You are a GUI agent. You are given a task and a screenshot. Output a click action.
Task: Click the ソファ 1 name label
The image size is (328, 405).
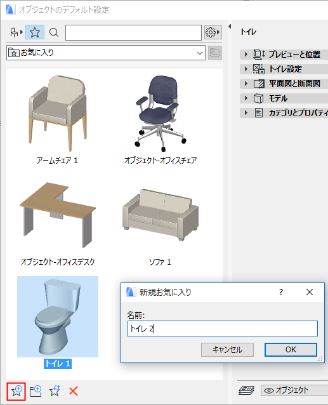(160, 262)
